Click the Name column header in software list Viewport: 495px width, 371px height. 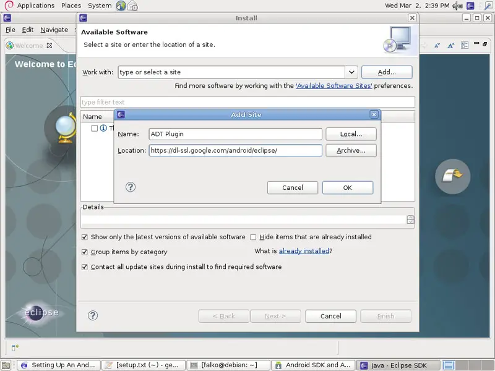(x=92, y=116)
